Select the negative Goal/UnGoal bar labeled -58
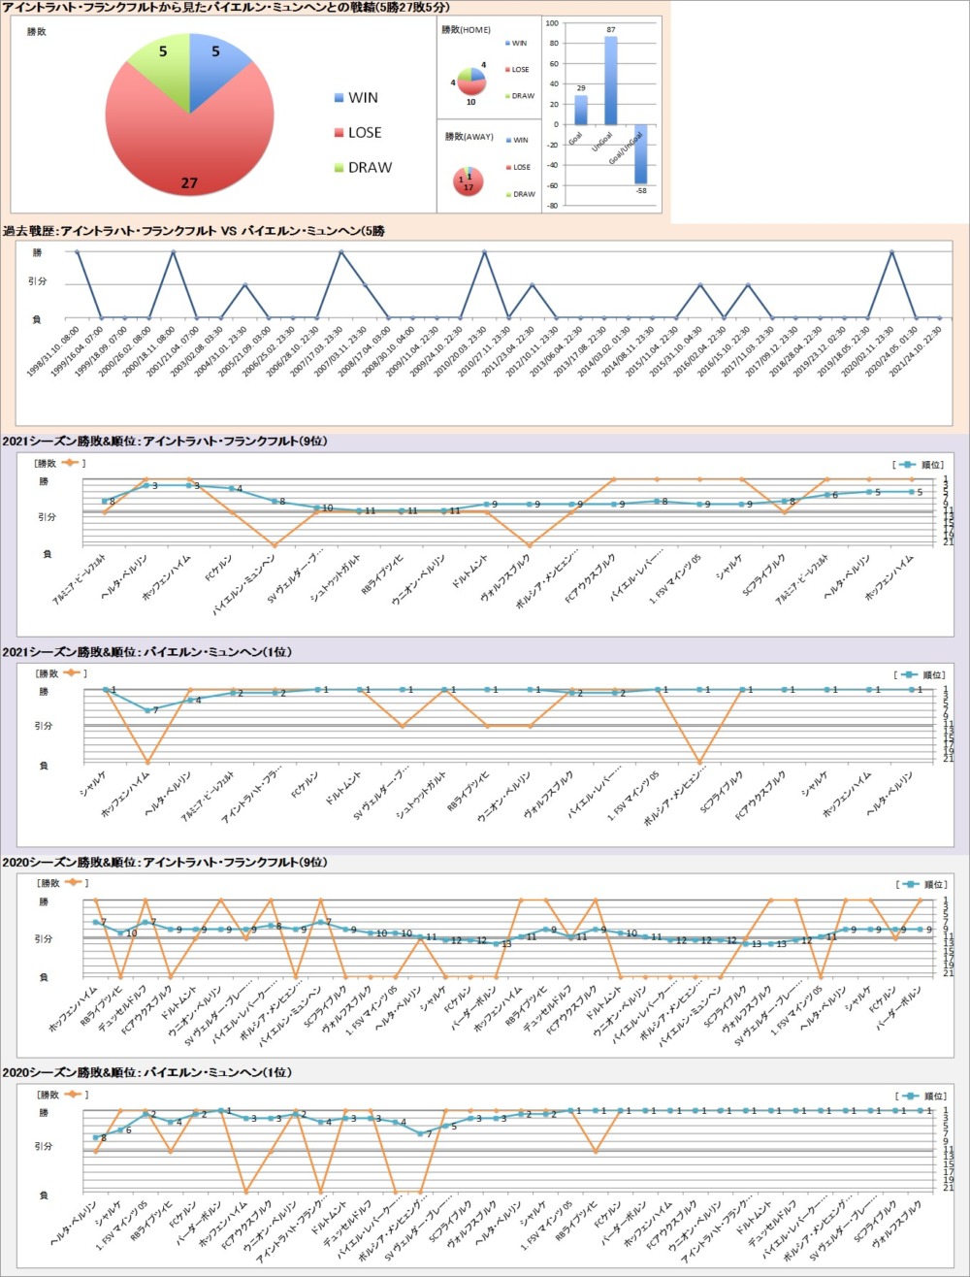This screenshot has width=970, height=1277. tap(640, 153)
